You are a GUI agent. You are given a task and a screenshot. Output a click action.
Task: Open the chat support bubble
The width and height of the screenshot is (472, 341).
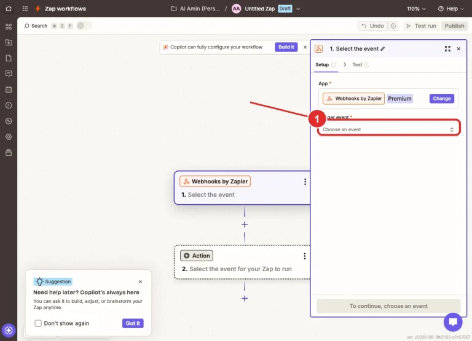tap(453, 322)
